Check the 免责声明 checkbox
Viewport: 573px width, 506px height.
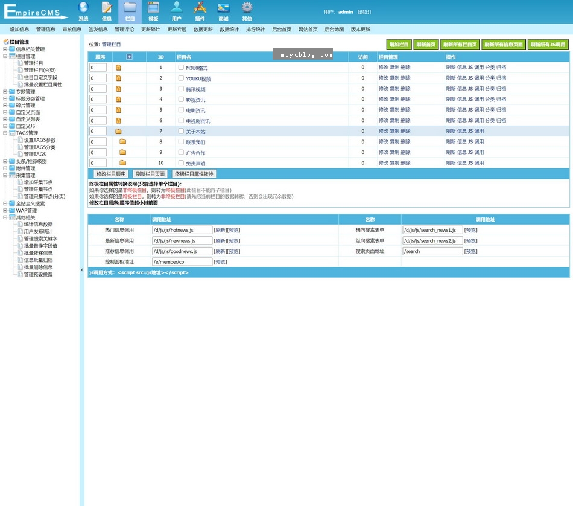click(x=181, y=163)
